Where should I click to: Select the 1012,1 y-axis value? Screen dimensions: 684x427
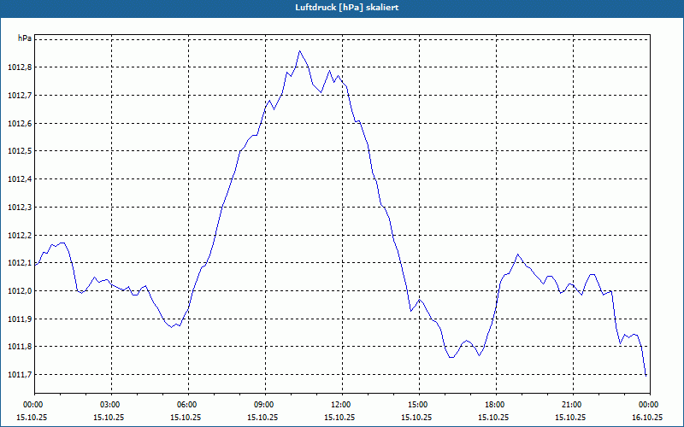coord(20,263)
